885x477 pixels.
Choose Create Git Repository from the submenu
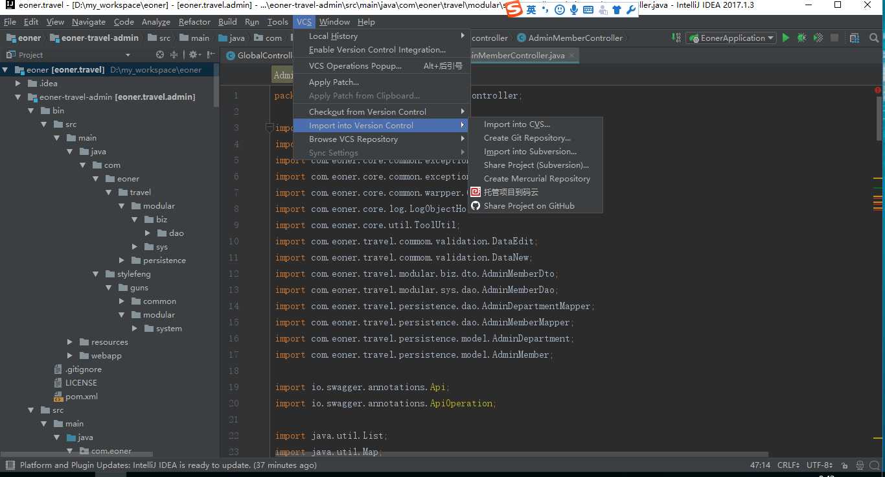(527, 138)
